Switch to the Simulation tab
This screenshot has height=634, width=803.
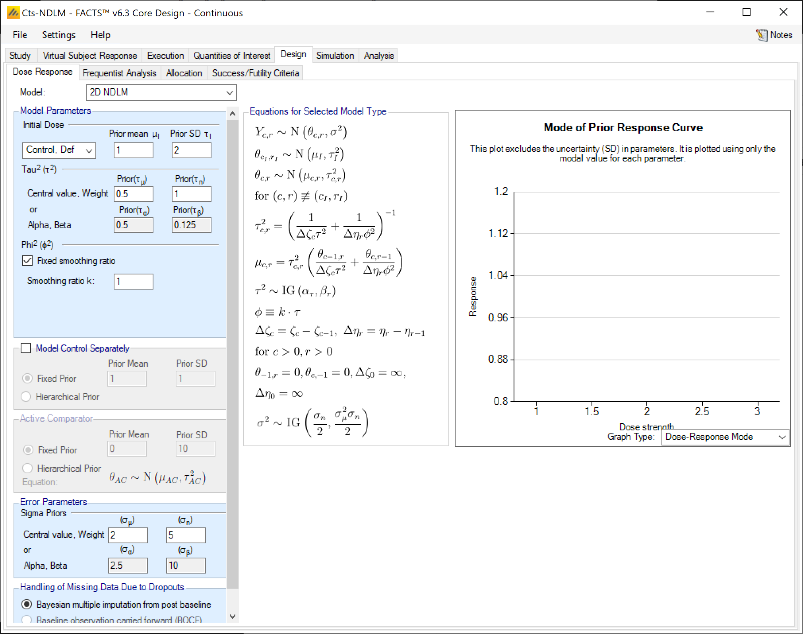(335, 56)
